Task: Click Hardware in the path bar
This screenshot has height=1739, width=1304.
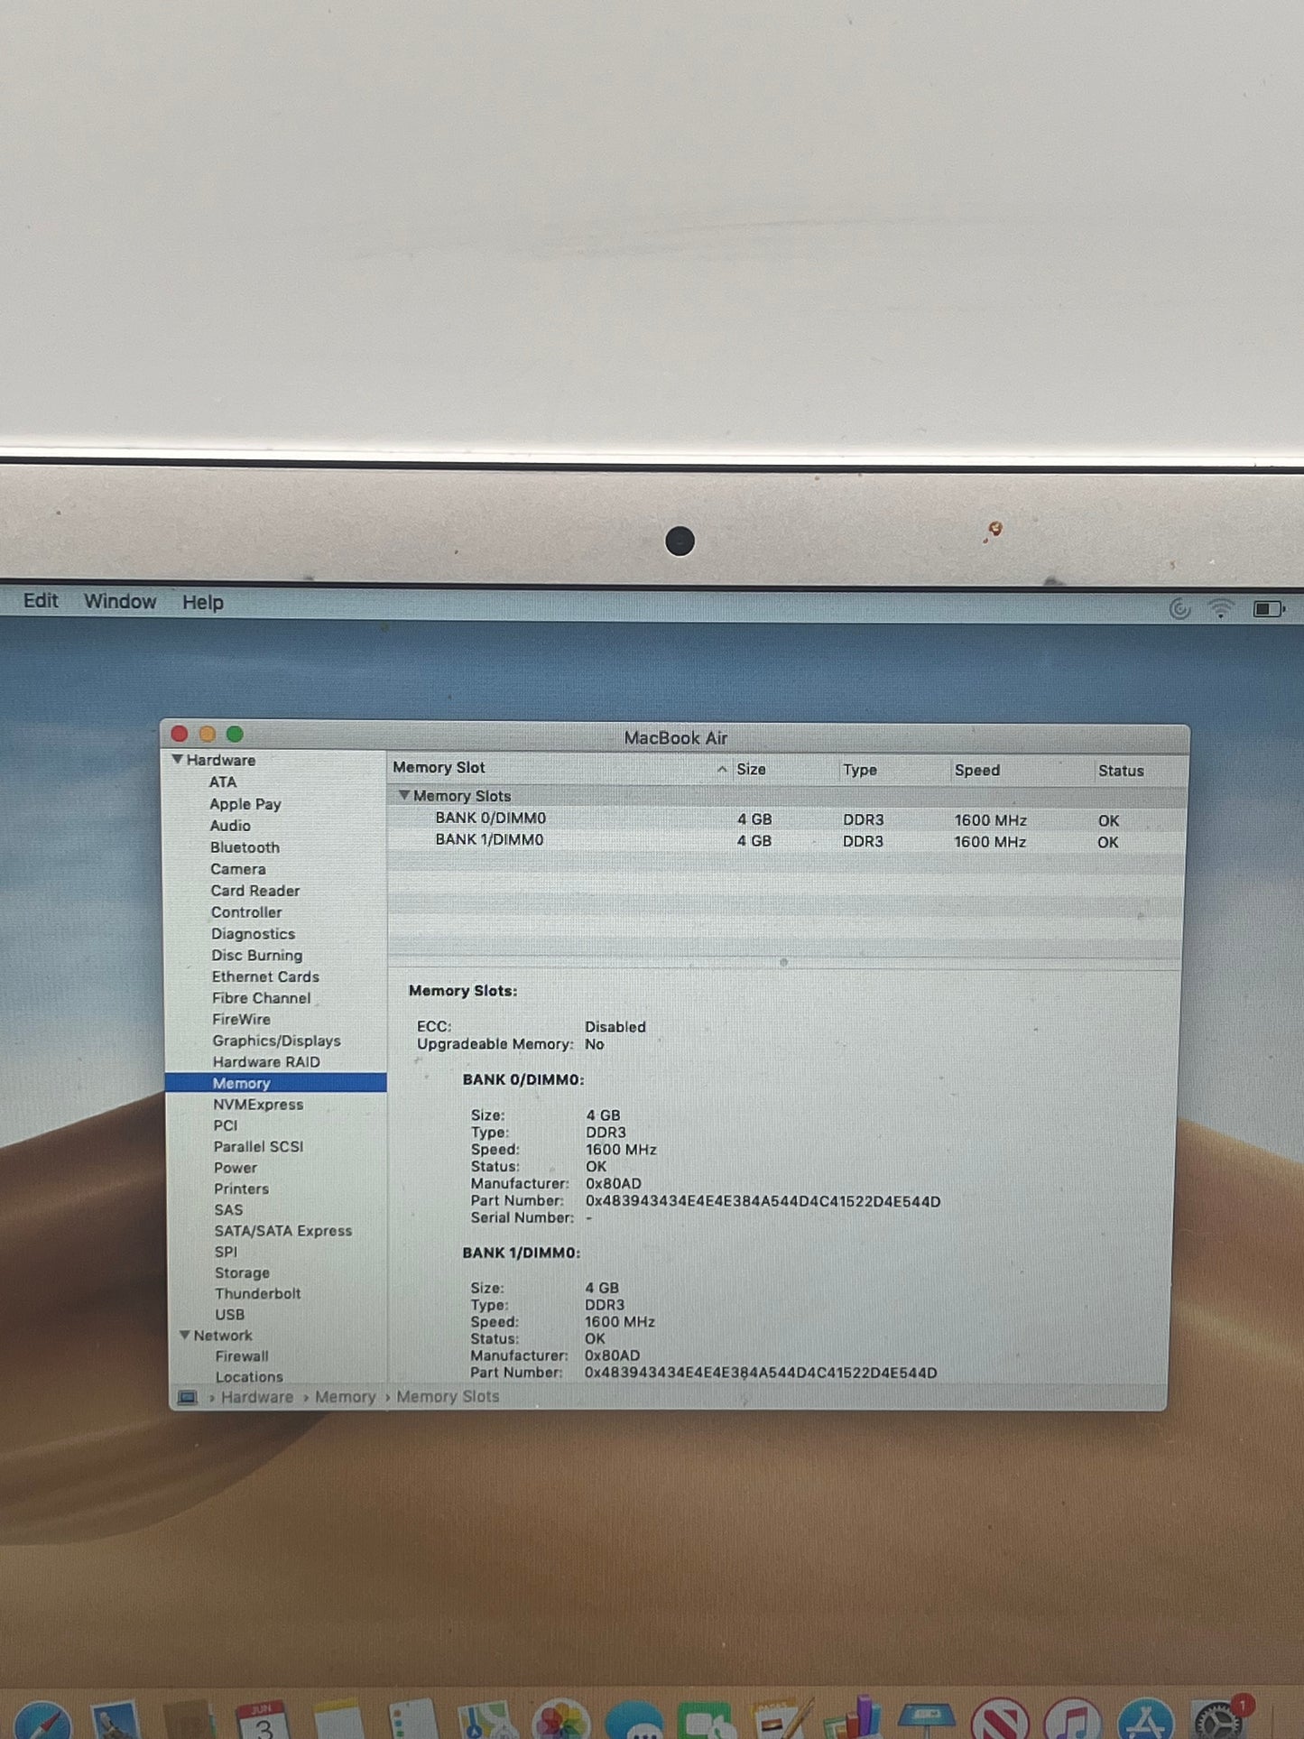Action: pos(257,1397)
